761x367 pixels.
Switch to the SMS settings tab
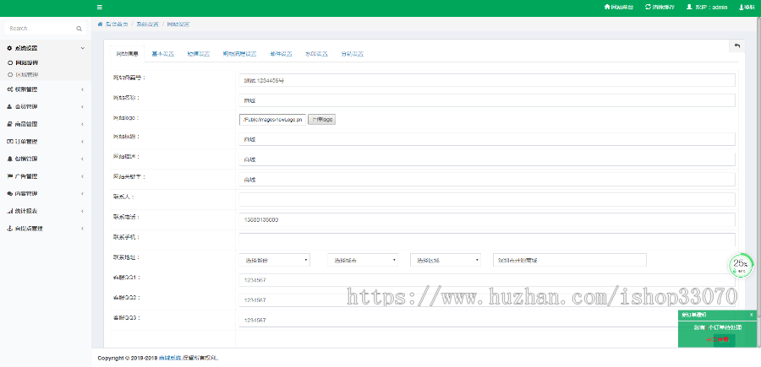pos(199,54)
